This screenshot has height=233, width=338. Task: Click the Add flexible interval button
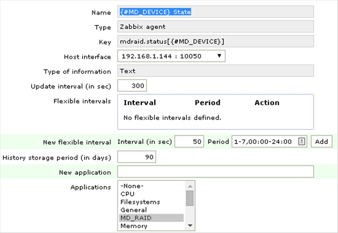click(322, 142)
